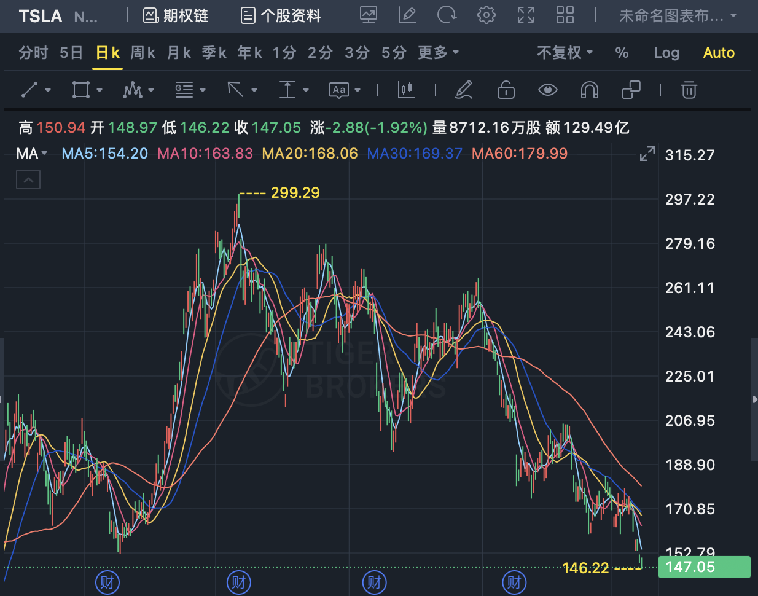Click the MA30:169.37 indicator label
The width and height of the screenshot is (758, 596).
point(415,154)
